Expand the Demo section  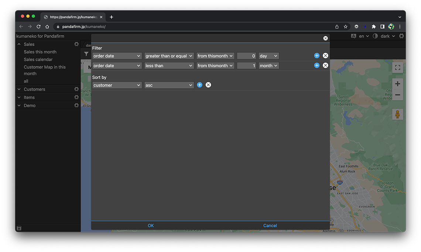(19, 106)
